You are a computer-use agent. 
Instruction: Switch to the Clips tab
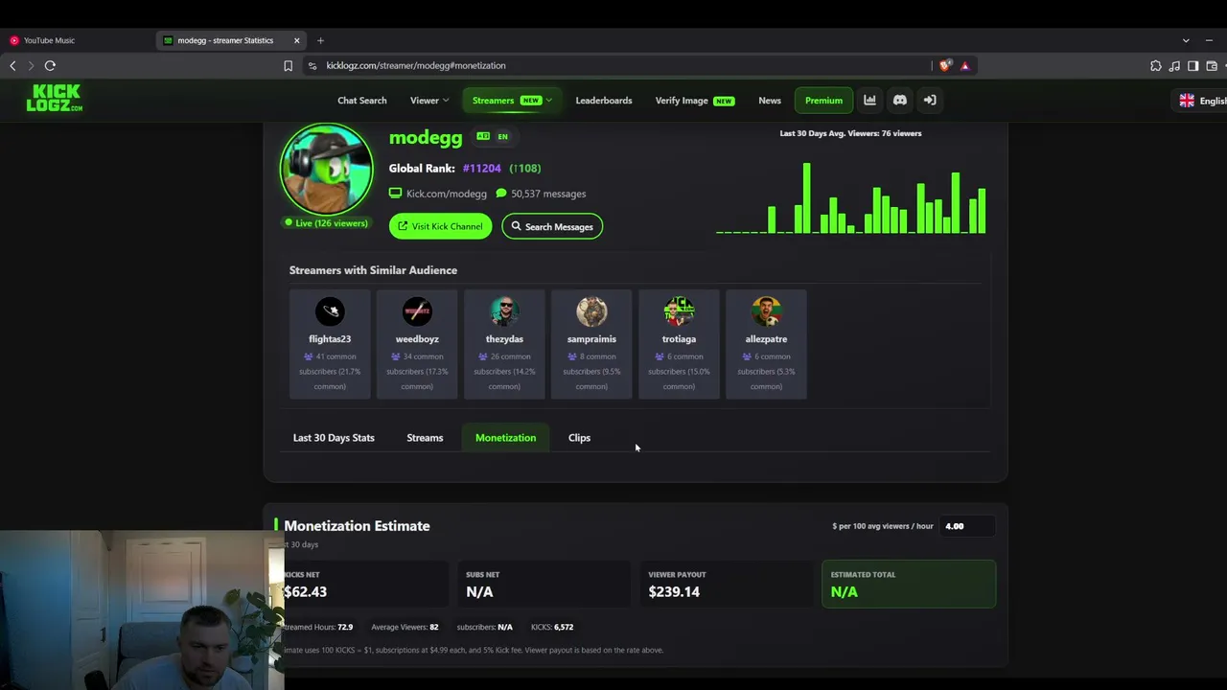[x=579, y=438]
